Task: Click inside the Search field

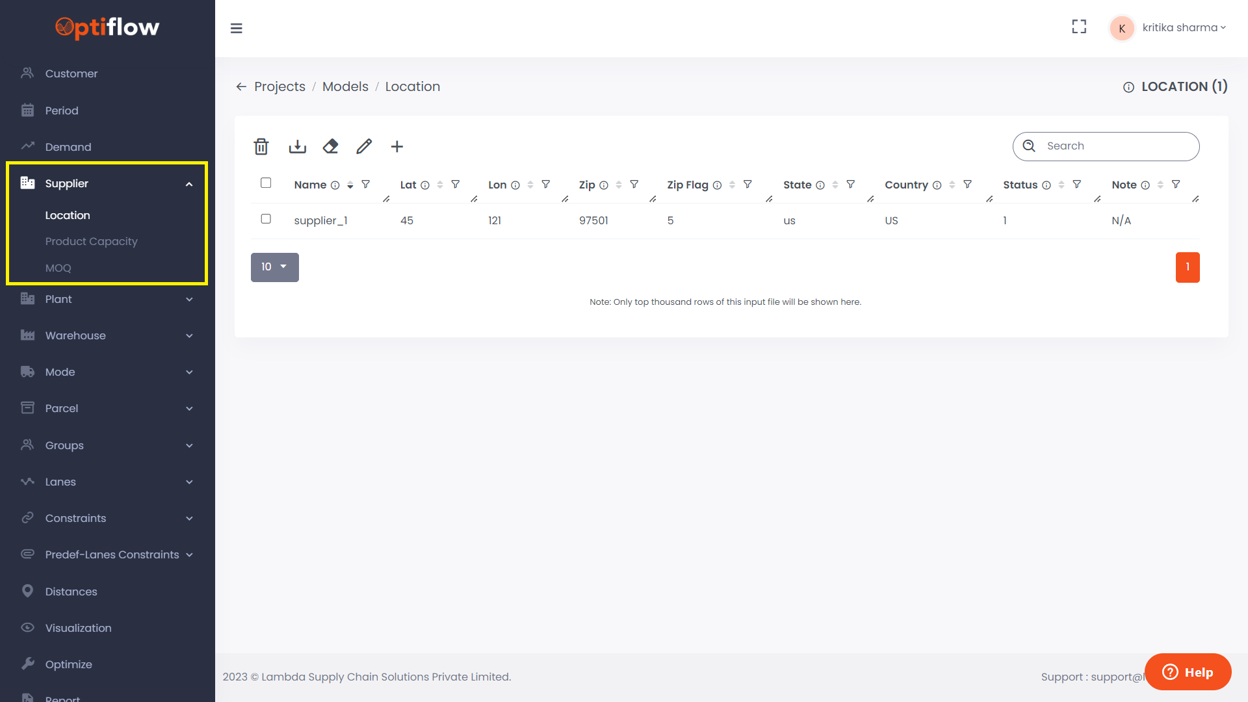Action: (x=1111, y=146)
